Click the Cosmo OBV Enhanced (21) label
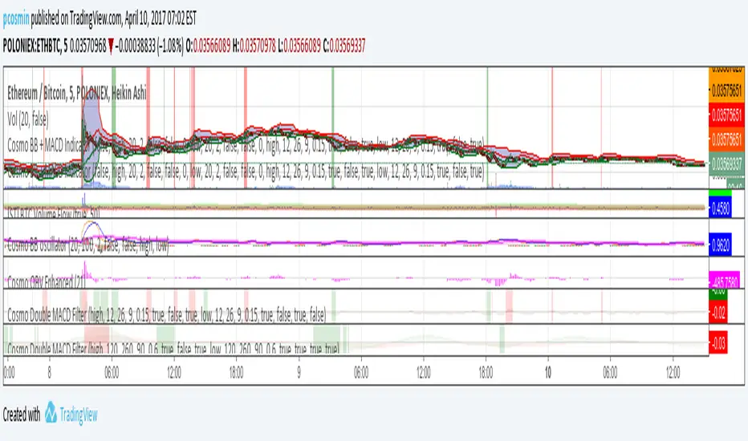 pyautogui.click(x=47, y=281)
